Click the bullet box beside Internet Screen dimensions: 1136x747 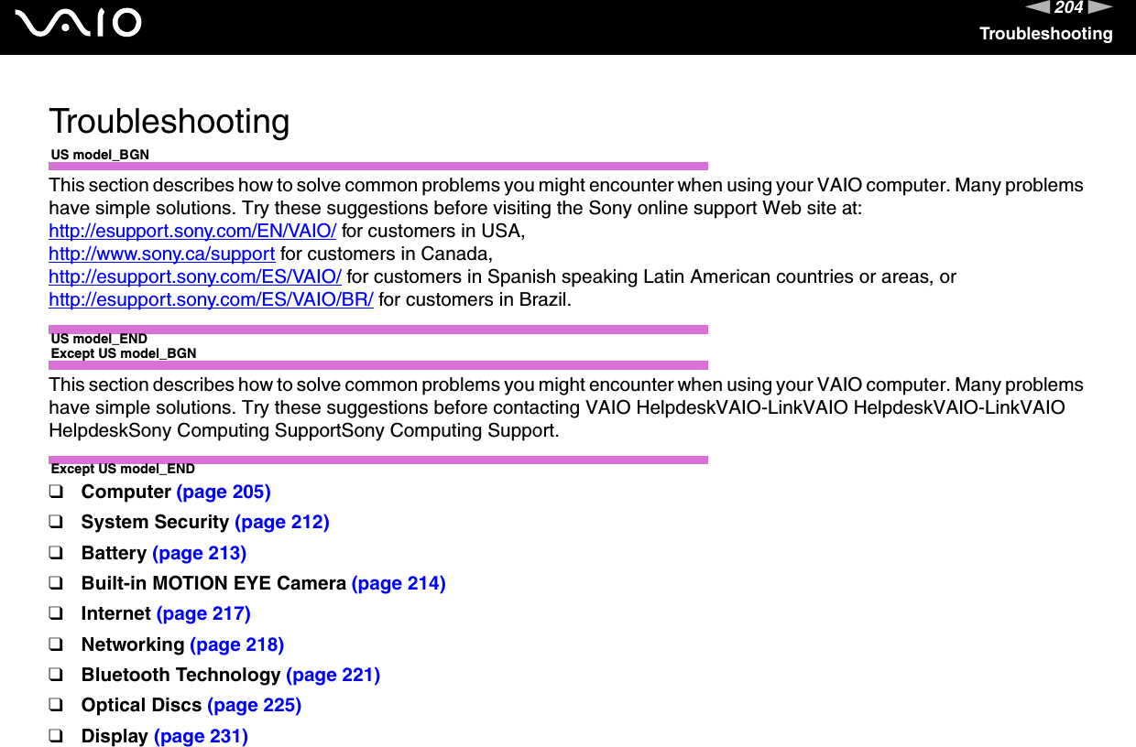(56, 613)
